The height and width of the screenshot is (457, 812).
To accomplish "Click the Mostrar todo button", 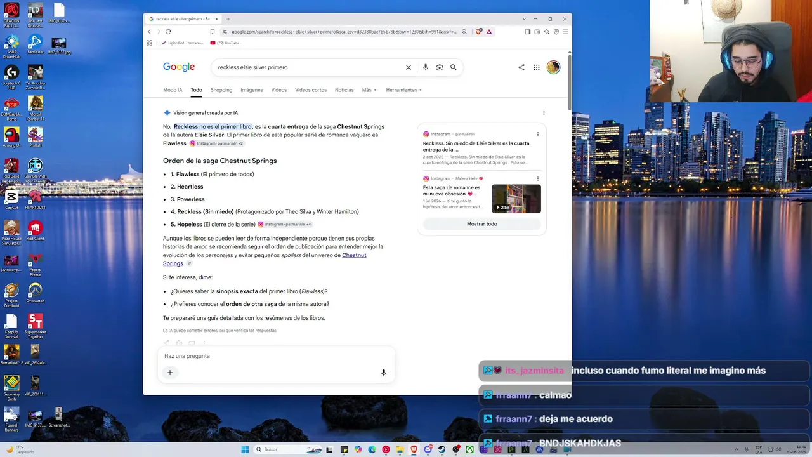I will [482, 224].
